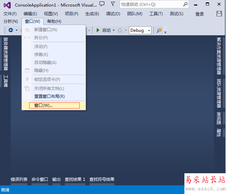Select the greyed 隐藏(H) menu entry
Screen dimensions: 226x194
point(54,71)
